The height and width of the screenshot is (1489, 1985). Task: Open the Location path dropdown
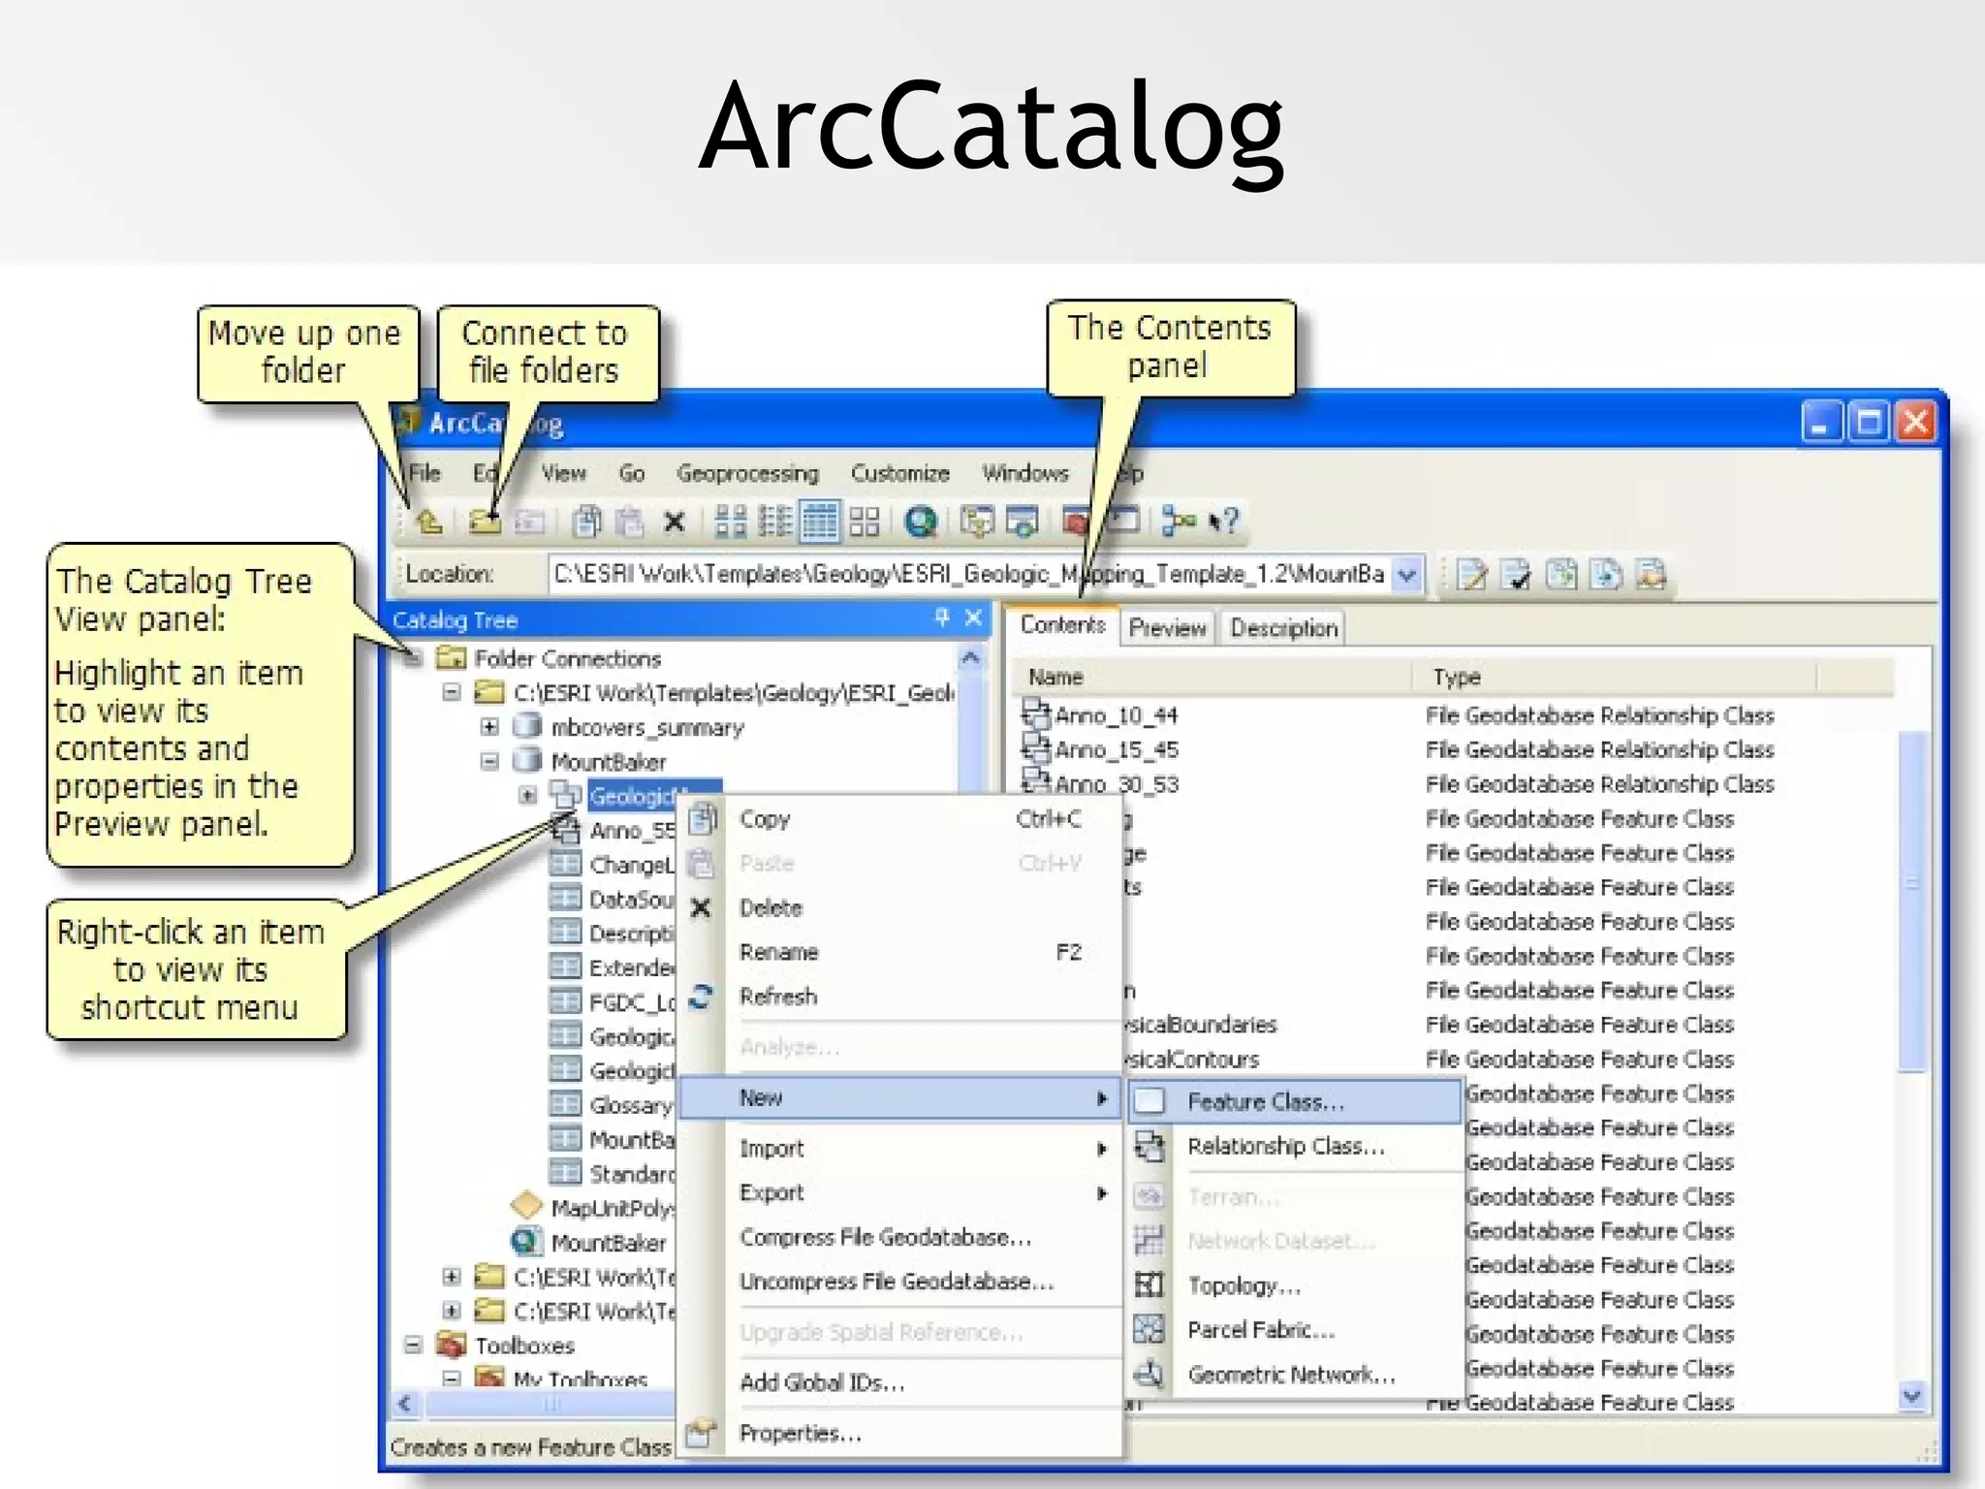coord(1407,575)
